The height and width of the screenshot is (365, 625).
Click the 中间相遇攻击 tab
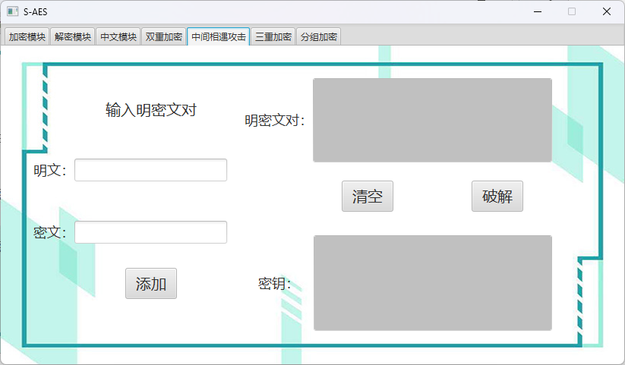tap(218, 36)
